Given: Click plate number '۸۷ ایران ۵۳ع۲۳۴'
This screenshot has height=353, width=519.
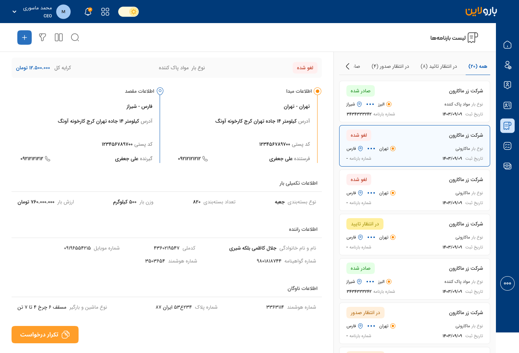Looking at the screenshot, I should [174, 307].
